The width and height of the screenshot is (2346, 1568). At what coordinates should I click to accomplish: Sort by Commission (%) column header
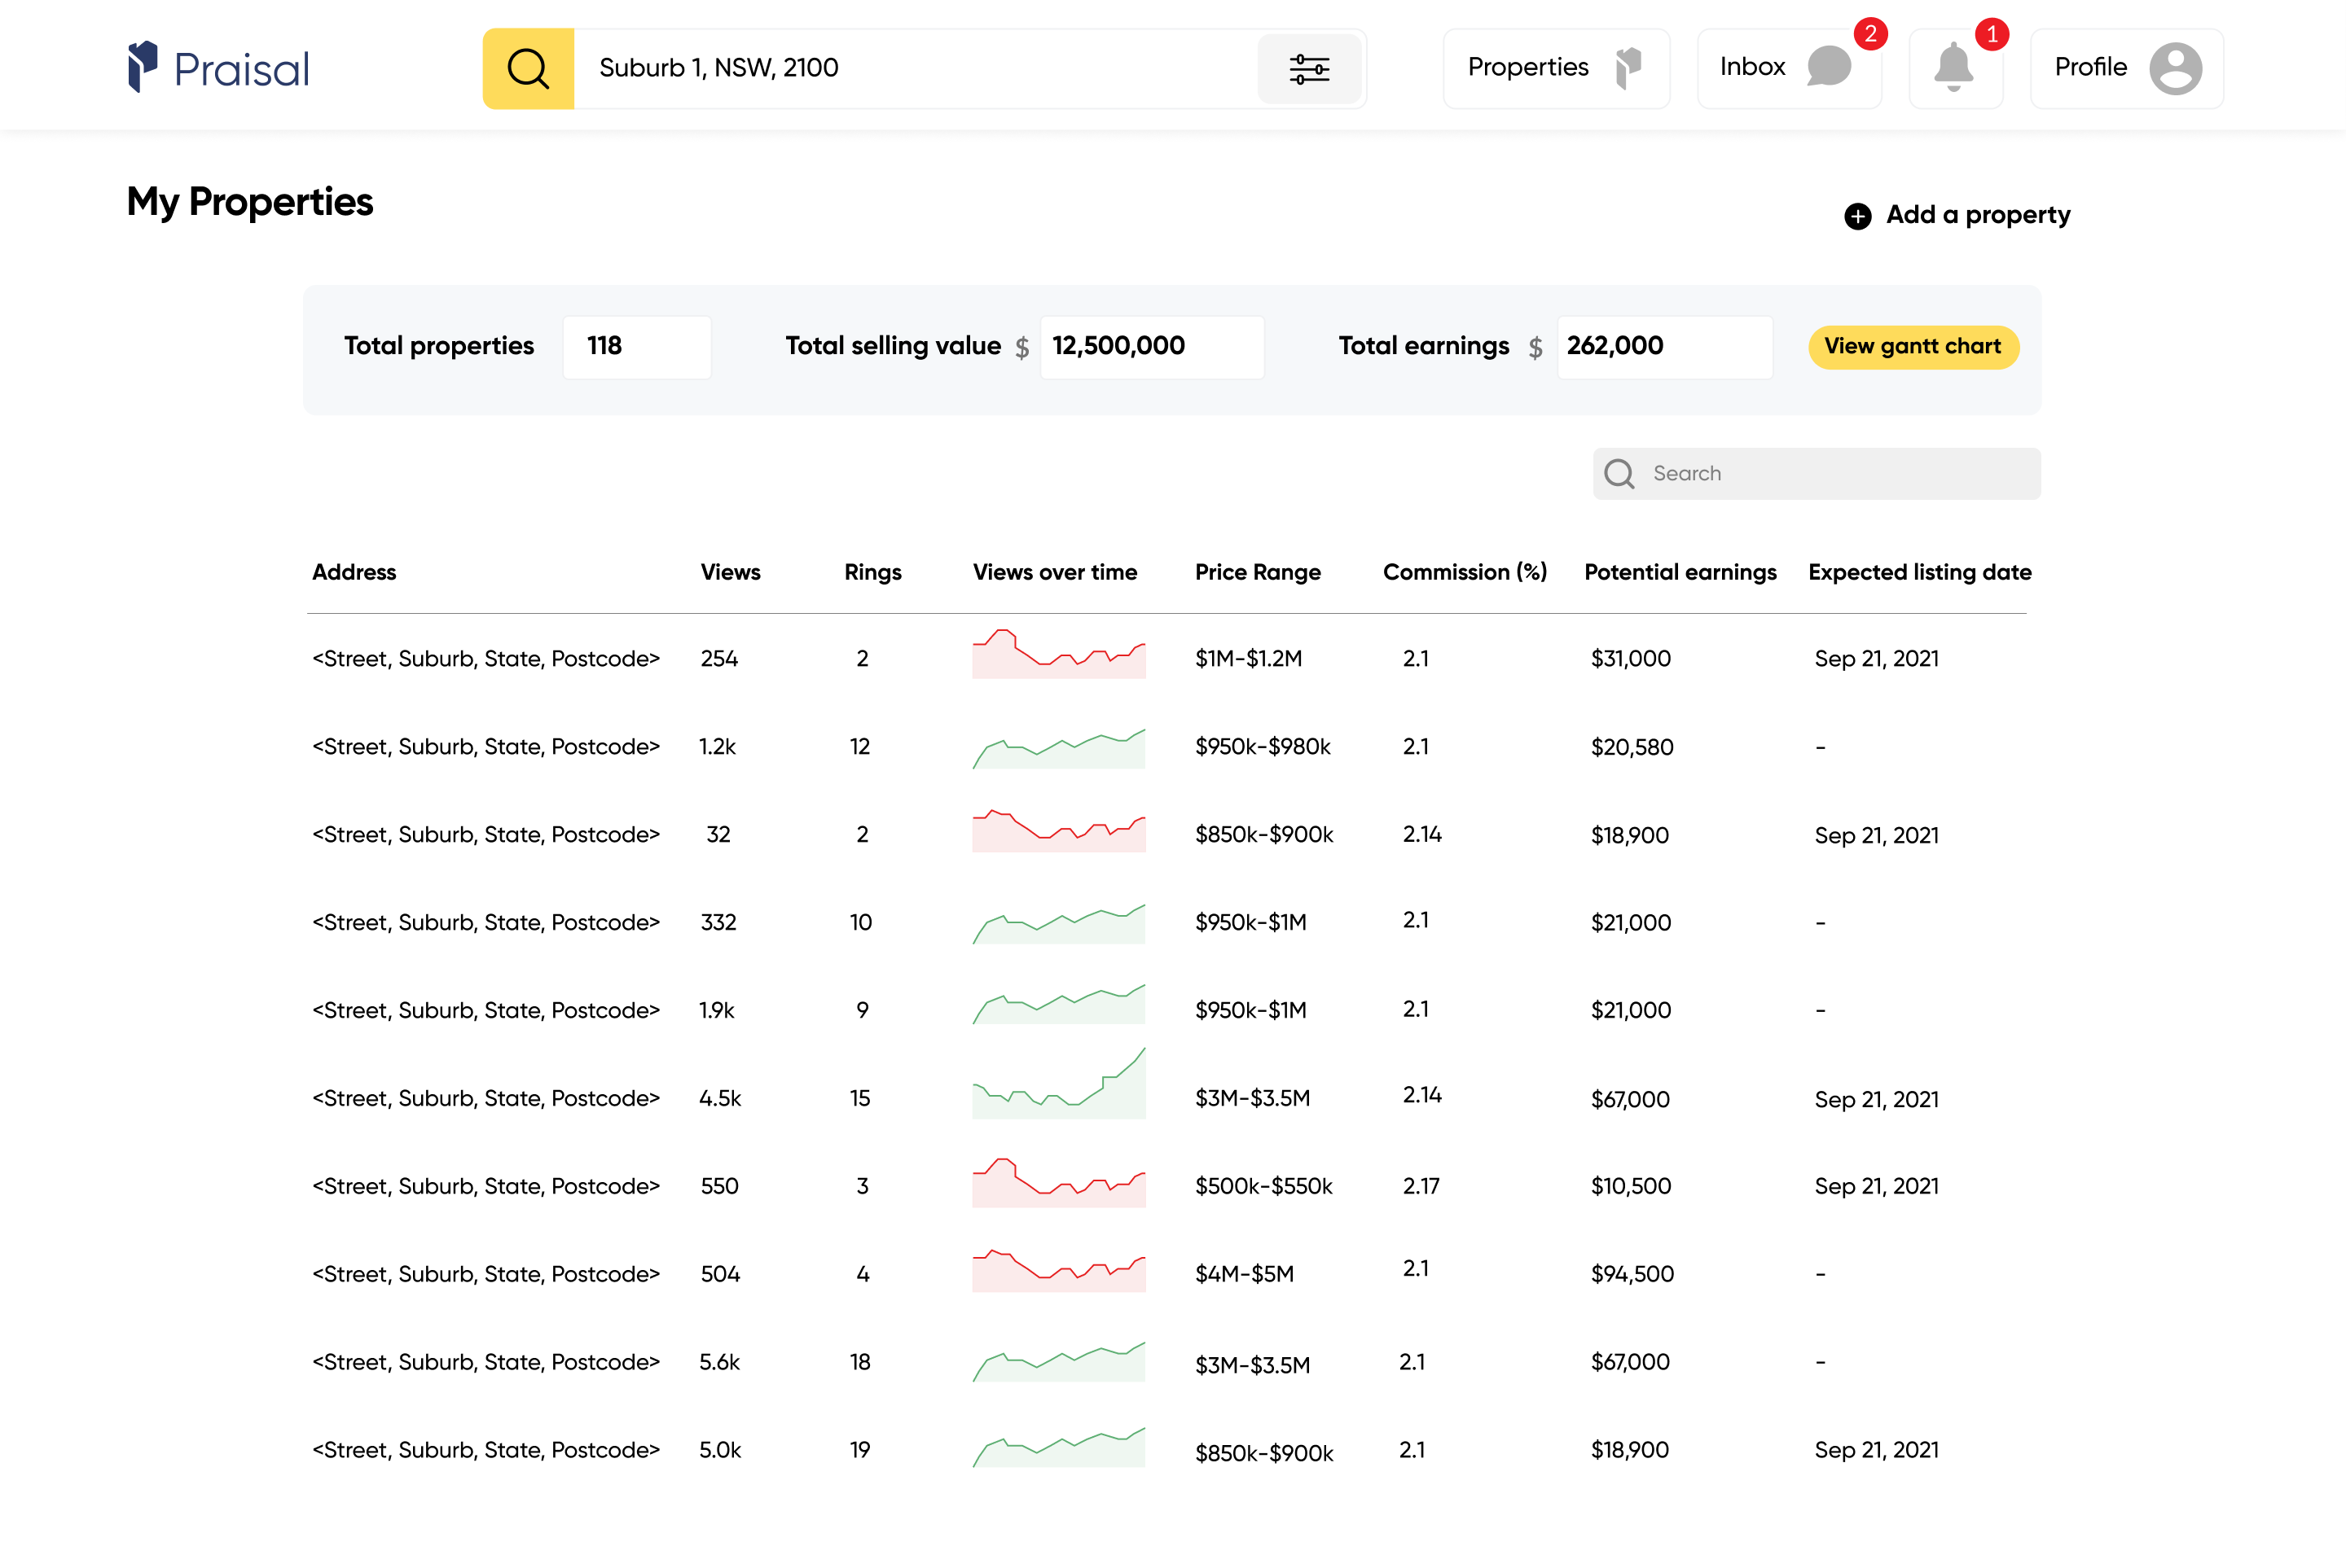click(1465, 572)
